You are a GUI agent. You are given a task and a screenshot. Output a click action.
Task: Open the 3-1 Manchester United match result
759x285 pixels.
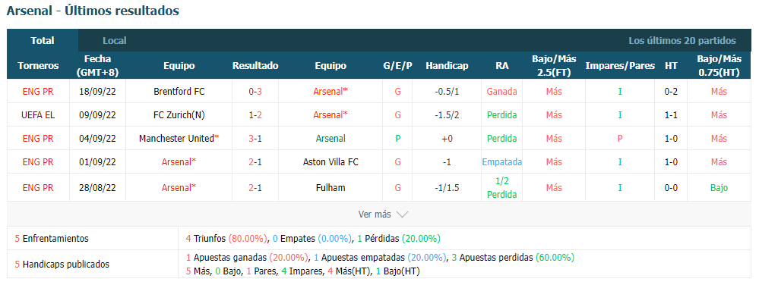255,139
